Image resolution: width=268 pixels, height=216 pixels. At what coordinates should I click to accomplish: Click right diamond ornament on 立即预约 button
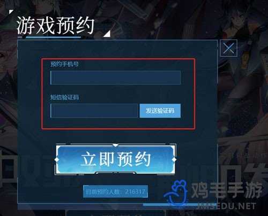click(174, 159)
